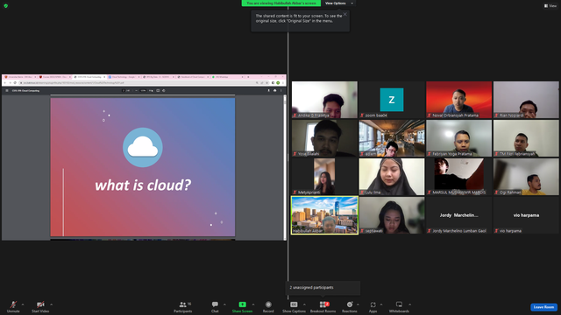Click the green encryption shield icon
Screen dimensions: 561x315
pos(6,6)
